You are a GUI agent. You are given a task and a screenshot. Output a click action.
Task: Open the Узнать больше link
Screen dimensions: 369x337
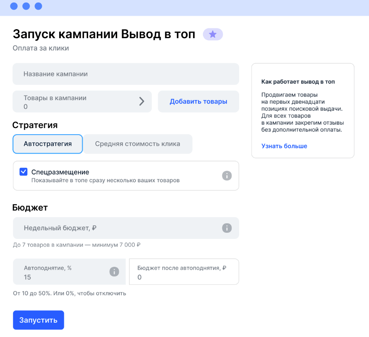coord(284,146)
